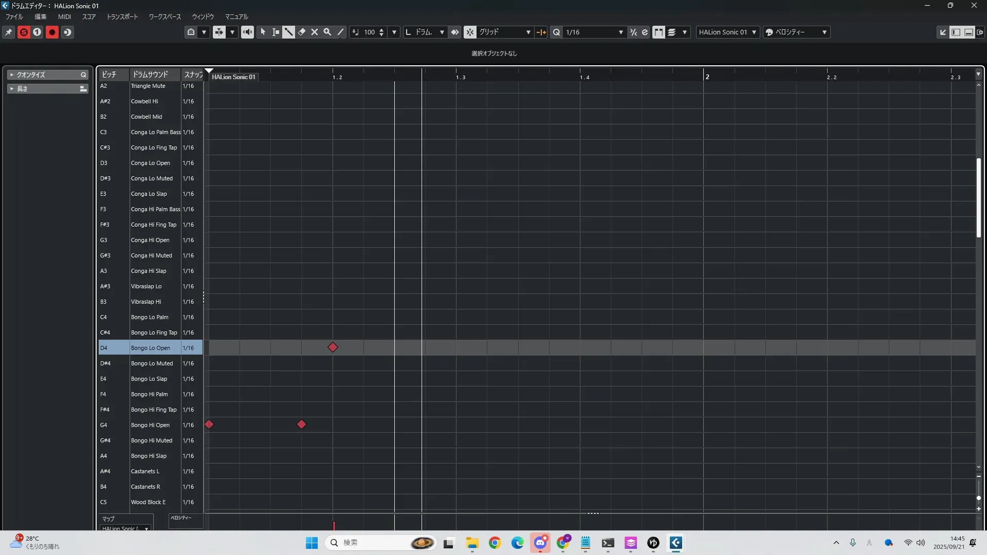Screen dimensions: 987x555
Task: Click the red Record button
Action: 52,32
